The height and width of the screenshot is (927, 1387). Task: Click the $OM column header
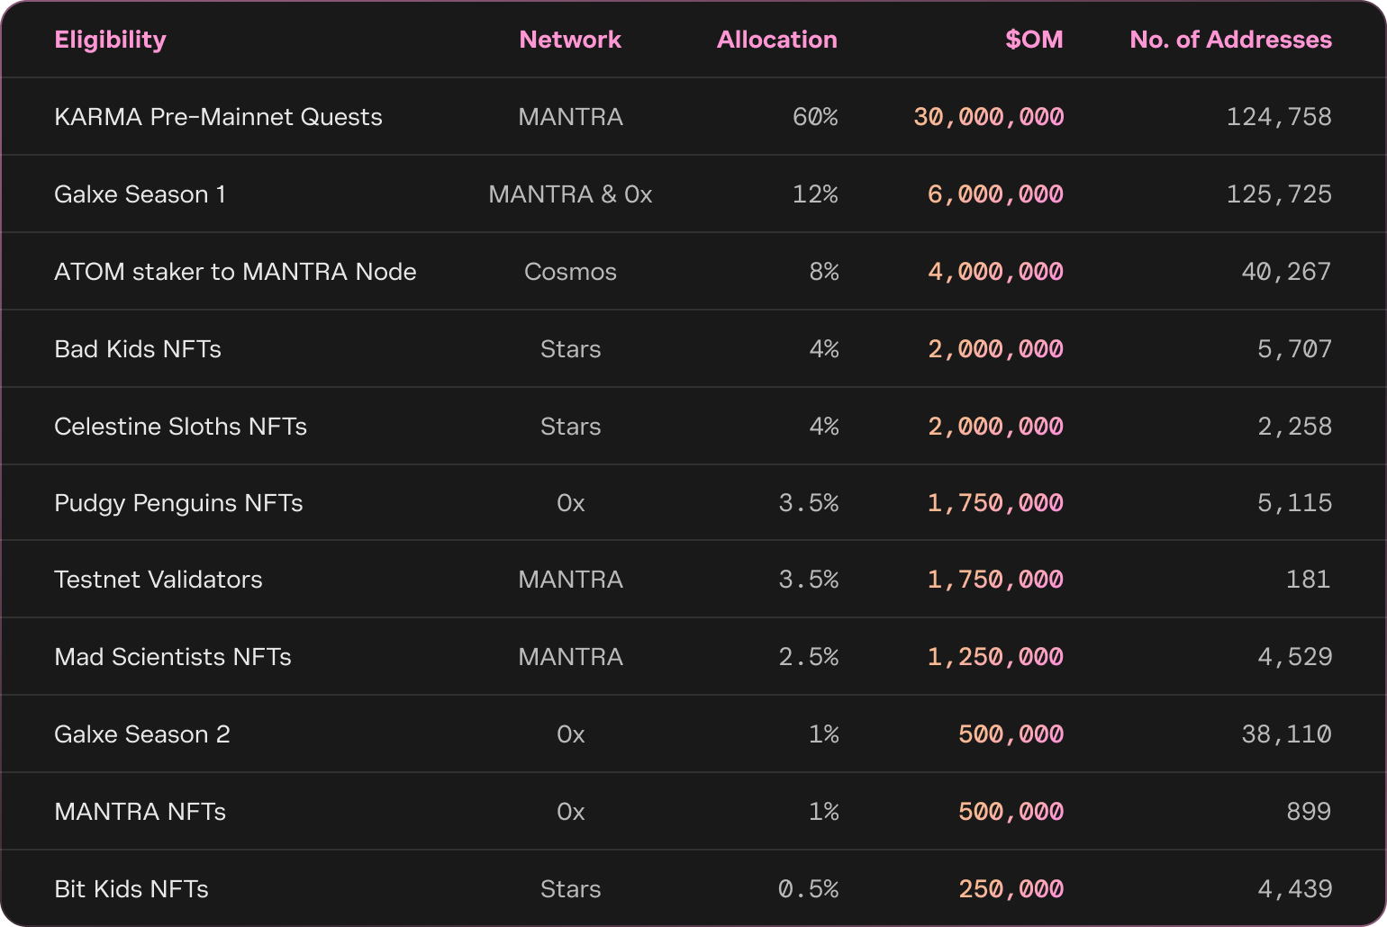[x=1034, y=40]
